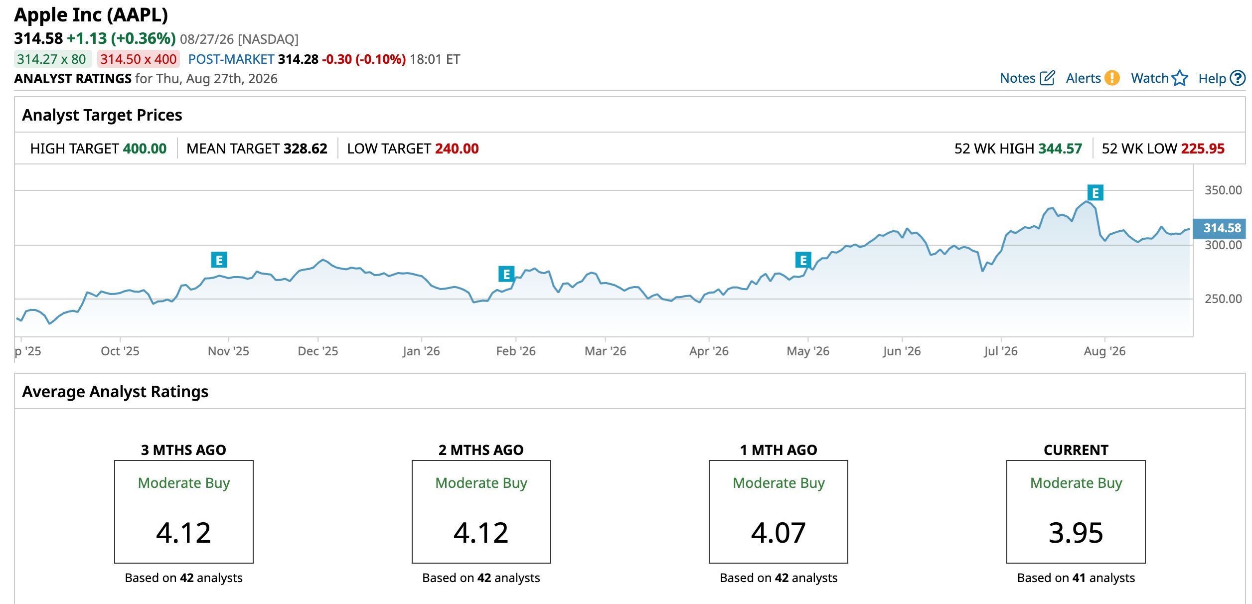Open the Notes link
Screen dimensions: 1252x604
coord(1017,78)
